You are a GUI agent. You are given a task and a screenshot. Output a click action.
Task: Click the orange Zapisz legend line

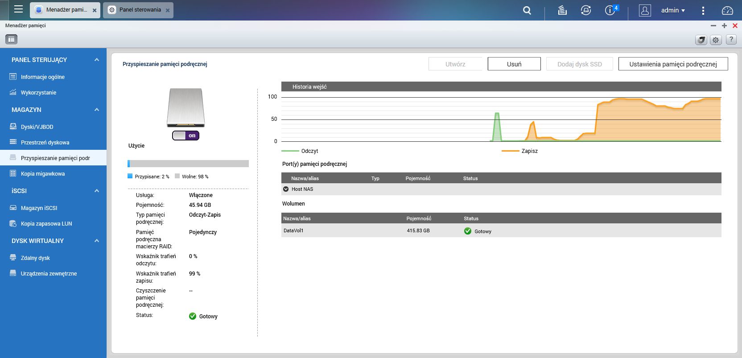pyautogui.click(x=511, y=151)
